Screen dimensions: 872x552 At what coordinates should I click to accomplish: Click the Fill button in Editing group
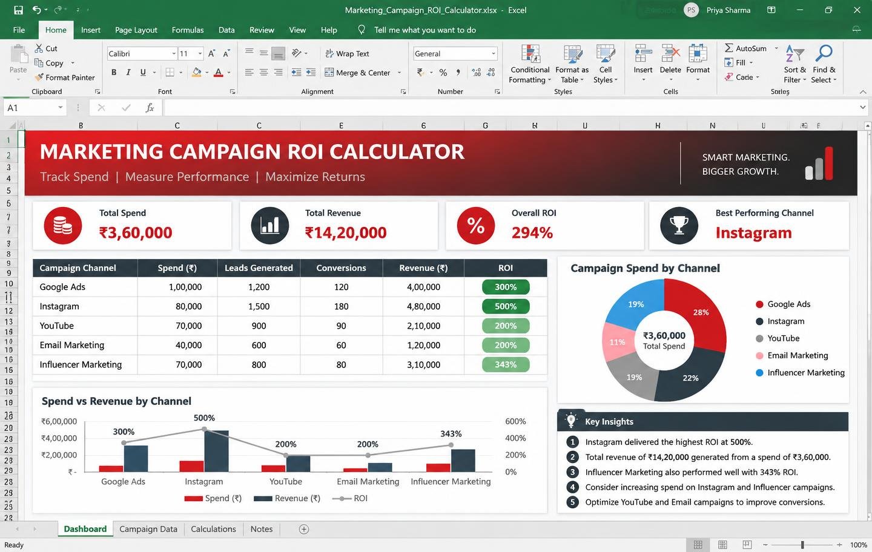739,63
